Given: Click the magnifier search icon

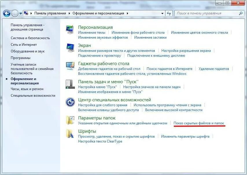Looking at the screenshot, I should [241, 13].
